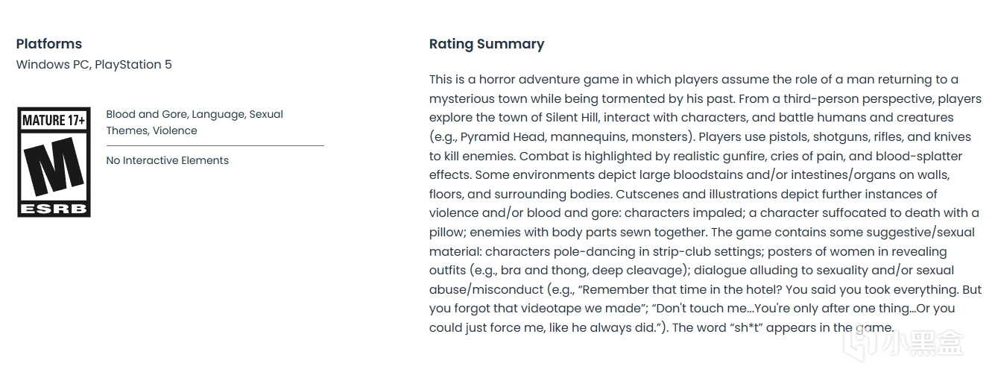Click the Rating Summary heading

487,44
